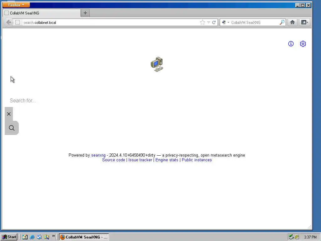Screen dimensions: 321x241
Task: Click the network tray icon
Action: pos(291,237)
